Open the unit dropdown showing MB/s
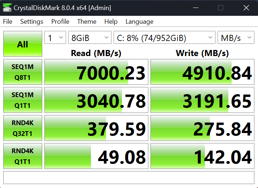Image resolution: width=258 pixels, height=188 pixels. pyautogui.click(x=236, y=37)
